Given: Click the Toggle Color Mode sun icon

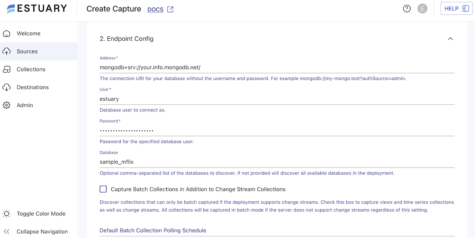Looking at the screenshot, I should click(x=7, y=214).
